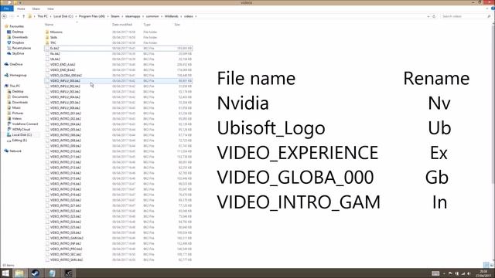This screenshot has height=278, width=495.
Task: Open Documents under This PC
Action: click(18, 97)
